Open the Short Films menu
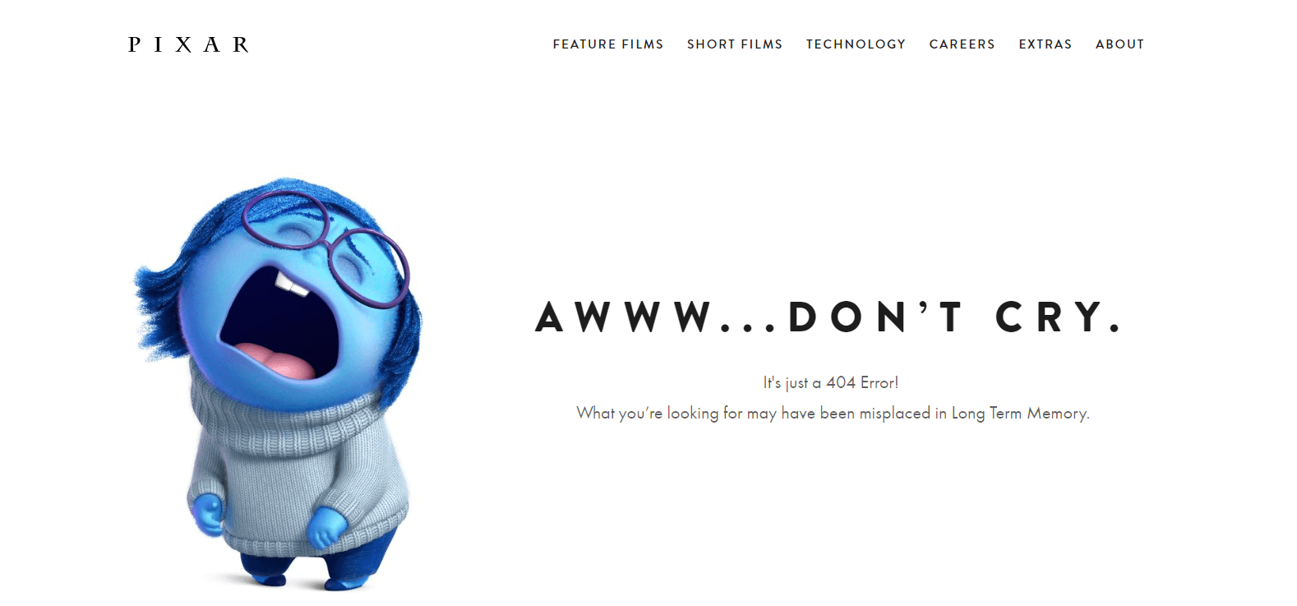1297x606 pixels. coord(735,44)
